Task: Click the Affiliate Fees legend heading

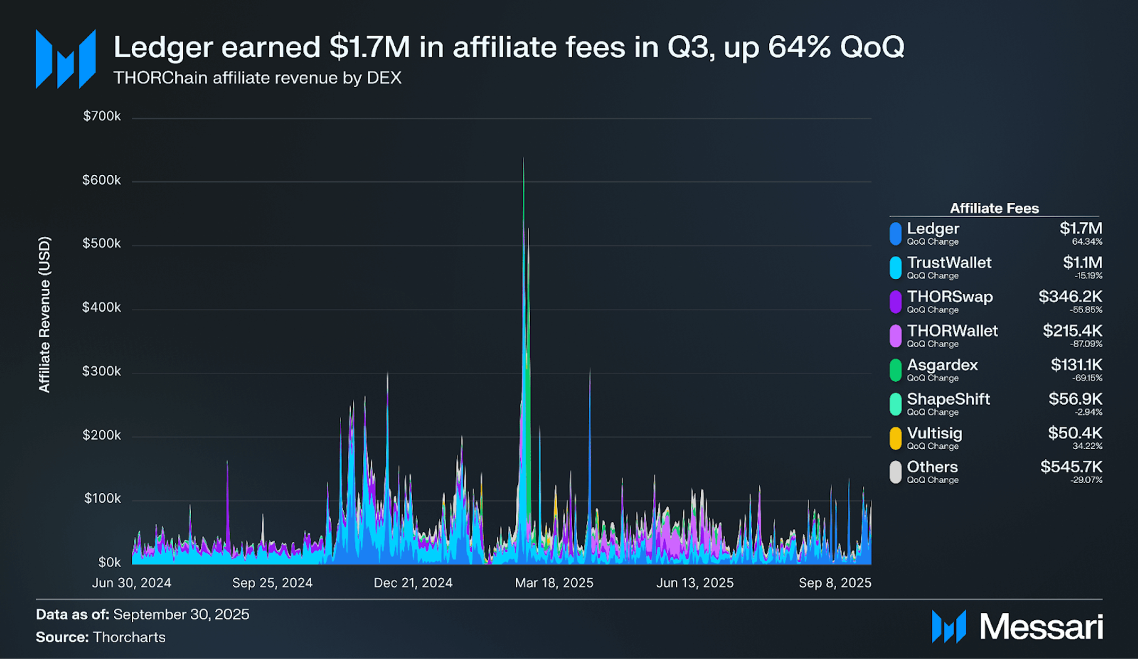Action: pyautogui.click(x=994, y=208)
